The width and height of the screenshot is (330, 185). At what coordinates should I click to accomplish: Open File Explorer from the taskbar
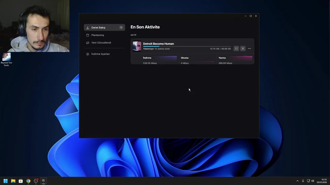[x=13, y=181]
